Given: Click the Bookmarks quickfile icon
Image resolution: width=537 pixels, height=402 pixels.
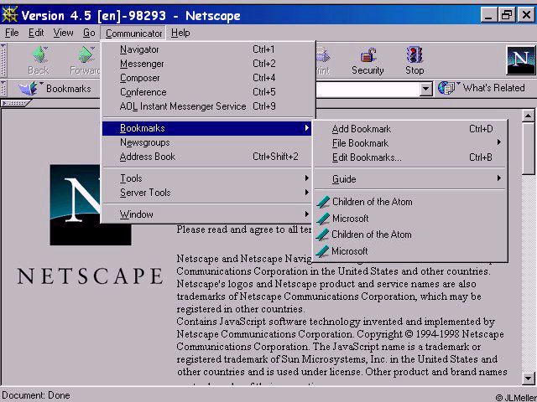Looking at the screenshot, I should tap(30, 88).
